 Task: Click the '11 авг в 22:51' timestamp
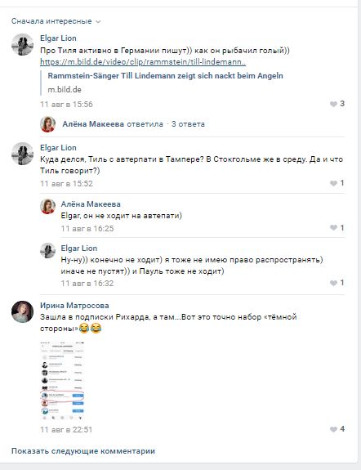click(66, 430)
